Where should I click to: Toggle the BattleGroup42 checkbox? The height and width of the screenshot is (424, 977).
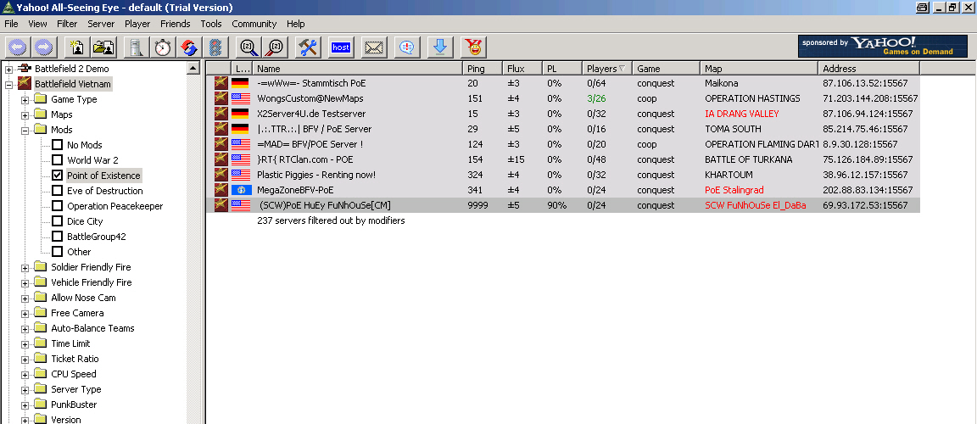click(58, 237)
